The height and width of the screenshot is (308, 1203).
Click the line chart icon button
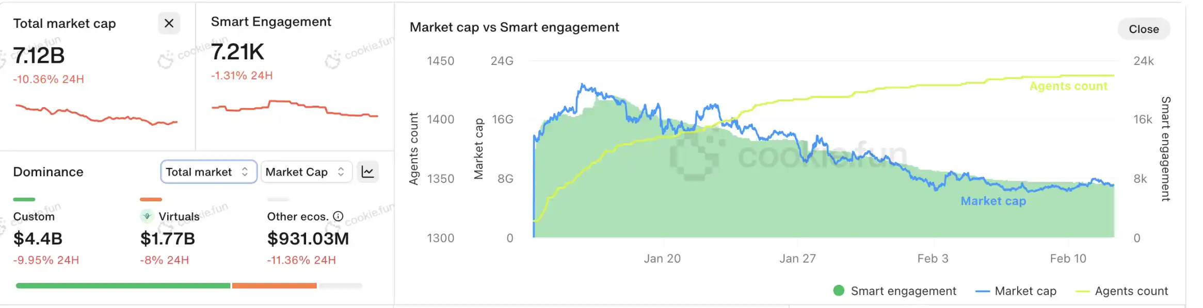click(367, 172)
